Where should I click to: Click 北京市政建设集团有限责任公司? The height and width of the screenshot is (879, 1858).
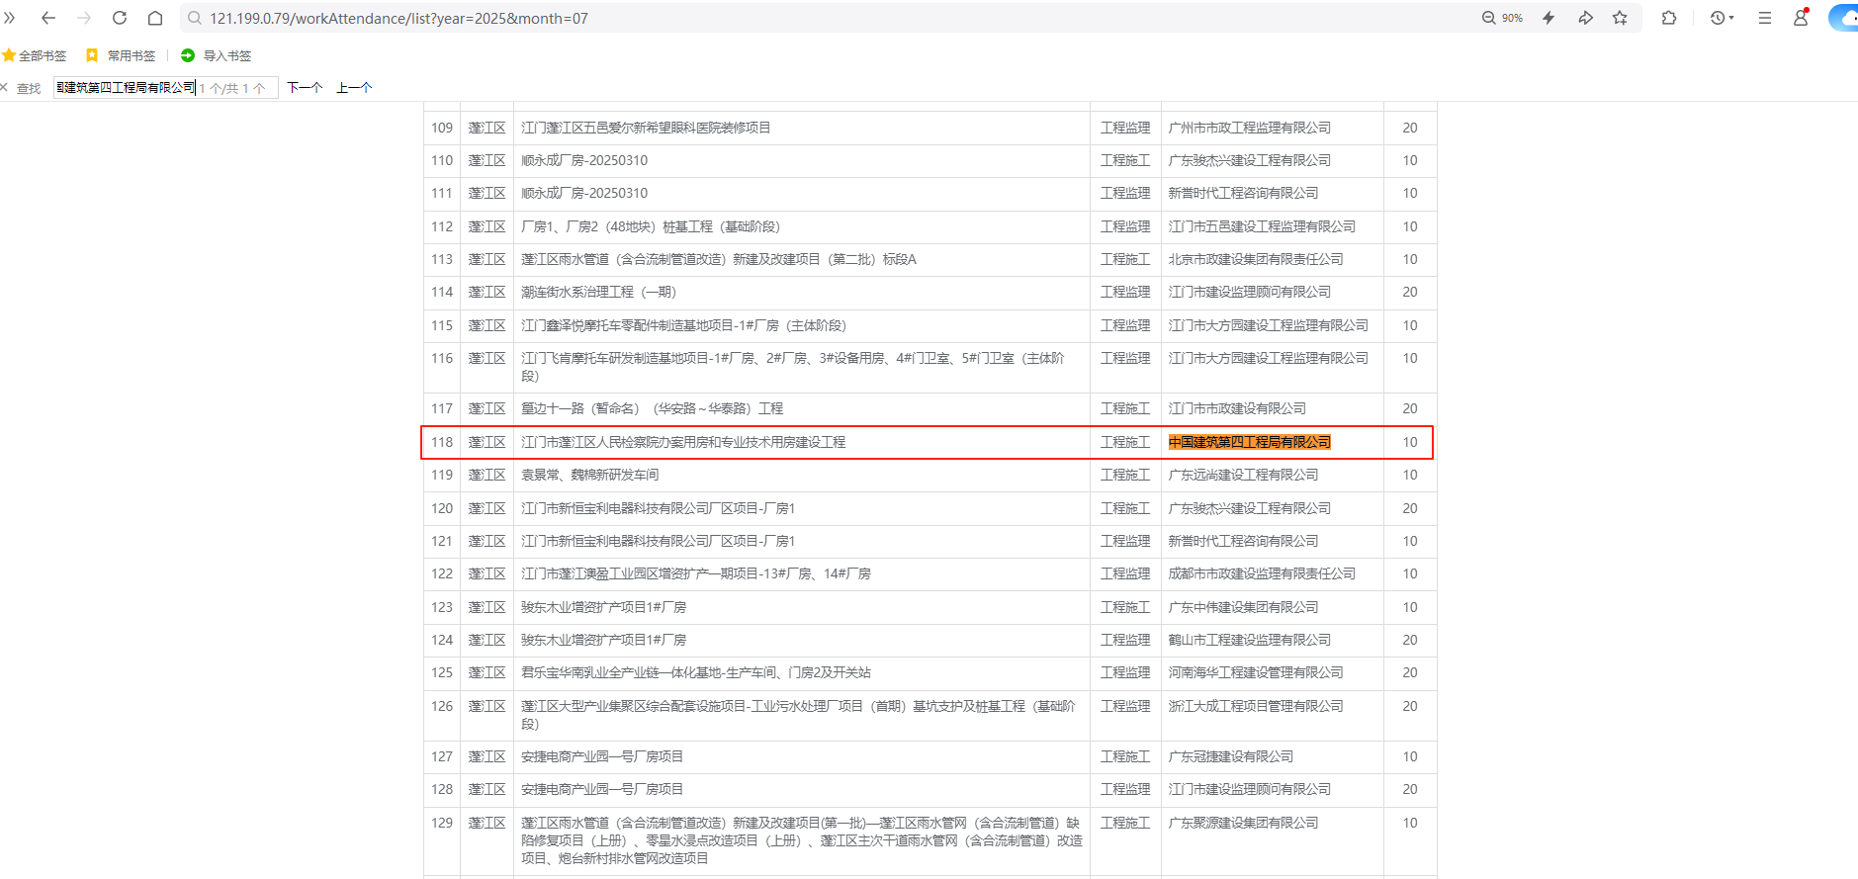pos(1256,259)
